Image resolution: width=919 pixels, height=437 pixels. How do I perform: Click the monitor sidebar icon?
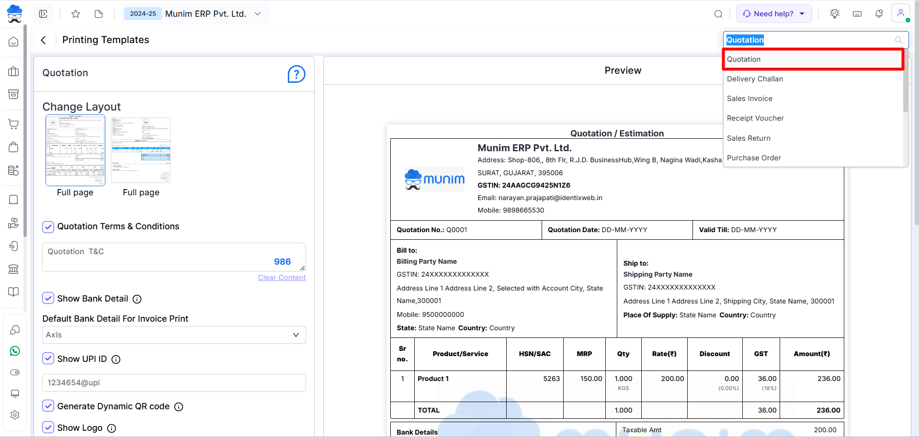point(15,393)
